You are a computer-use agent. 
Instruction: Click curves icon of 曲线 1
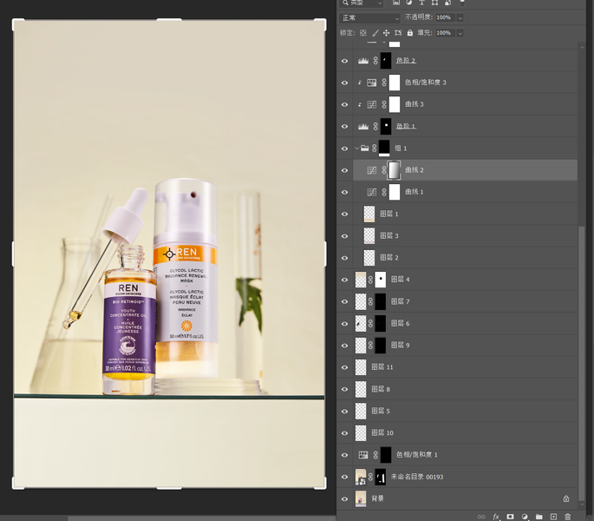(x=372, y=192)
